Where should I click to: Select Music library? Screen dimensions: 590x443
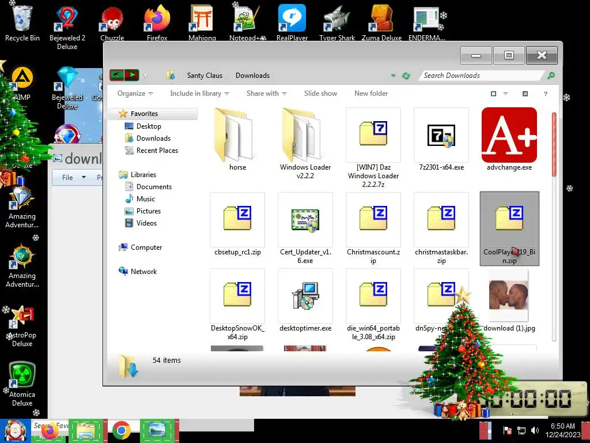[145, 198]
